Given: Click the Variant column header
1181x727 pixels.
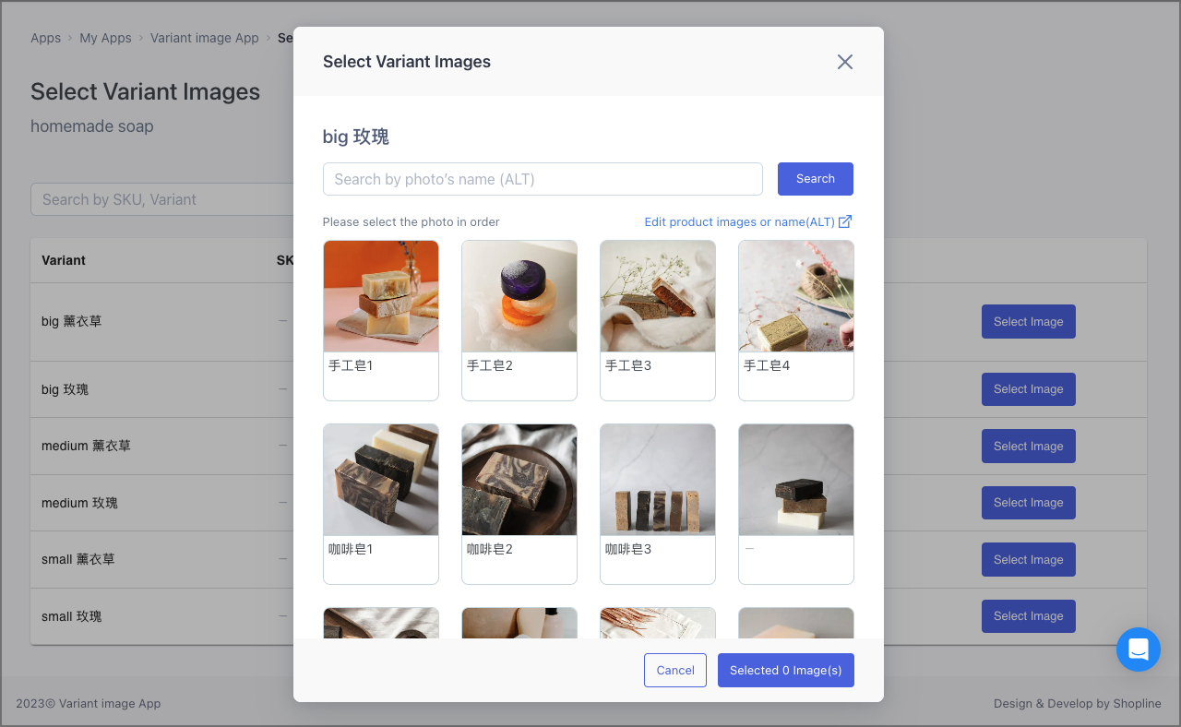Looking at the screenshot, I should pos(64,260).
